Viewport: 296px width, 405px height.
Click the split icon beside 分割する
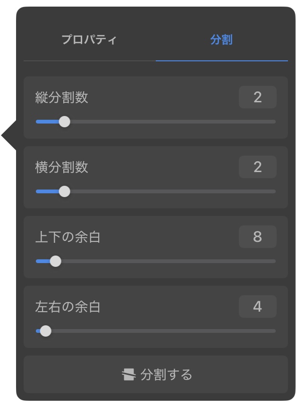pos(128,374)
